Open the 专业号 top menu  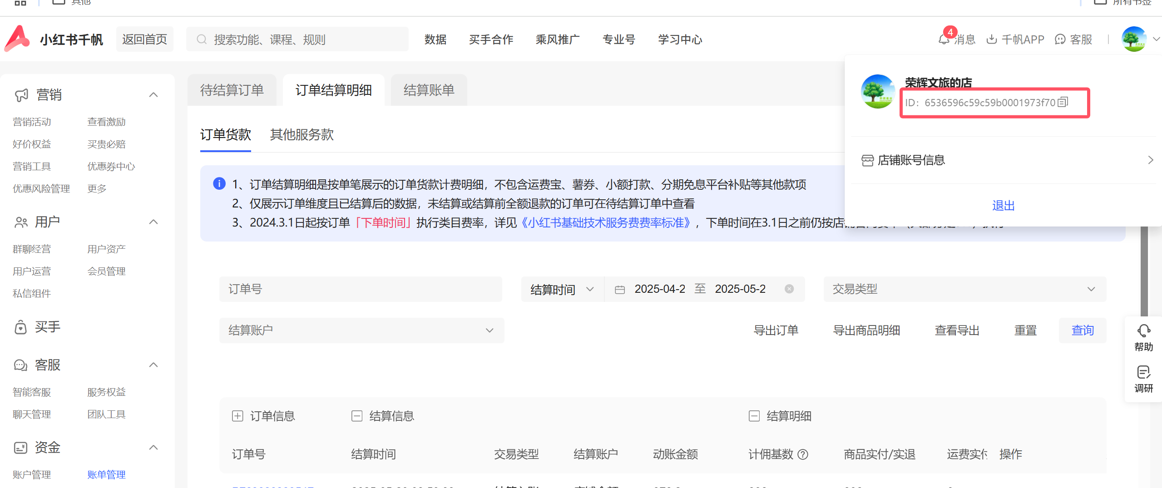(619, 39)
